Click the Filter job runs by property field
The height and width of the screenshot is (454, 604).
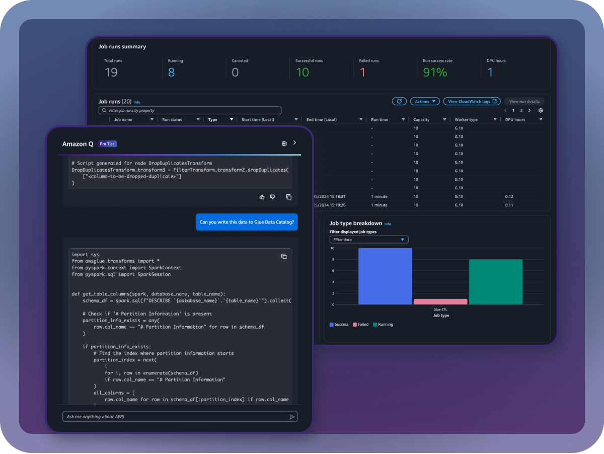[190, 110]
